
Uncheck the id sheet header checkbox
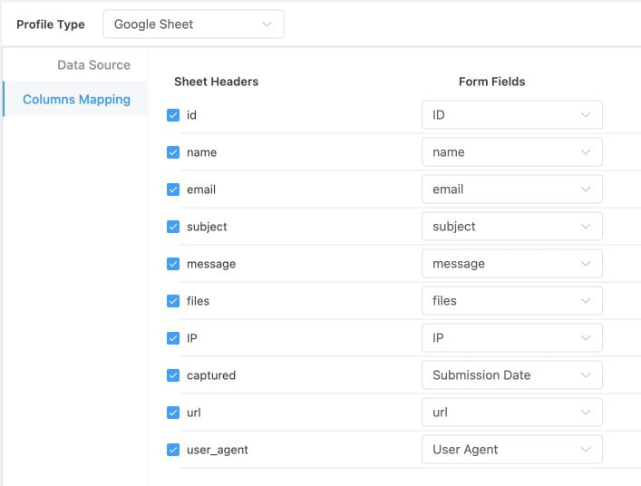(173, 115)
